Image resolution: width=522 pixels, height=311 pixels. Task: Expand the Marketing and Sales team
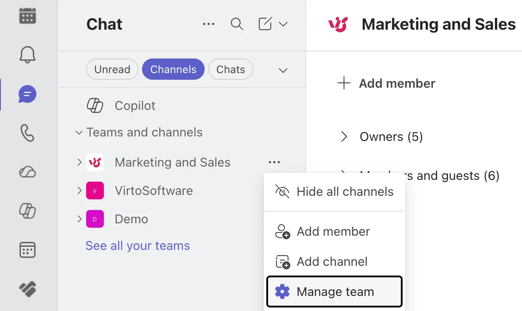pyautogui.click(x=79, y=162)
